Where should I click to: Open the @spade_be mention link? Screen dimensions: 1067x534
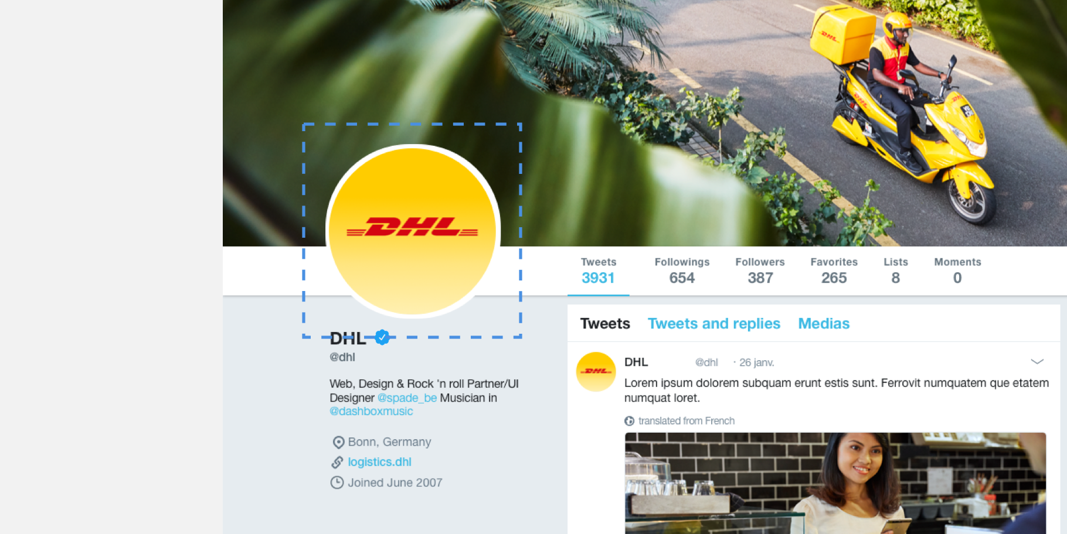click(407, 398)
